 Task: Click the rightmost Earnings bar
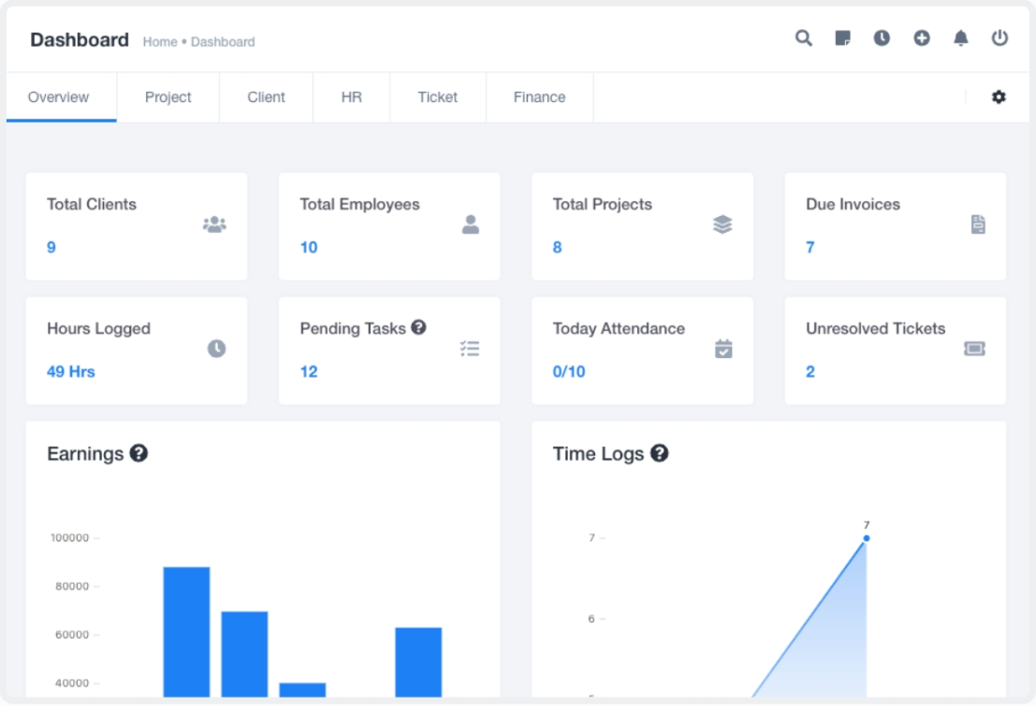418,662
